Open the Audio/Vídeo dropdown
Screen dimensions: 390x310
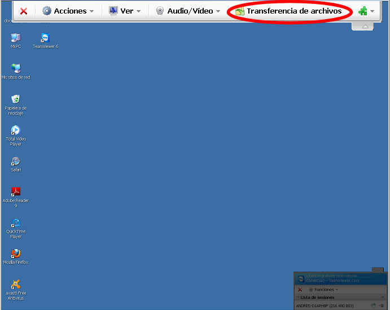pyautogui.click(x=187, y=11)
